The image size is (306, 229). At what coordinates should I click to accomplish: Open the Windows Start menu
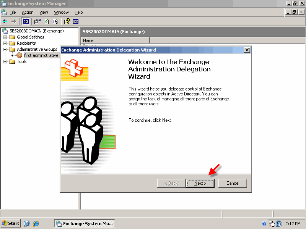(x=11, y=223)
